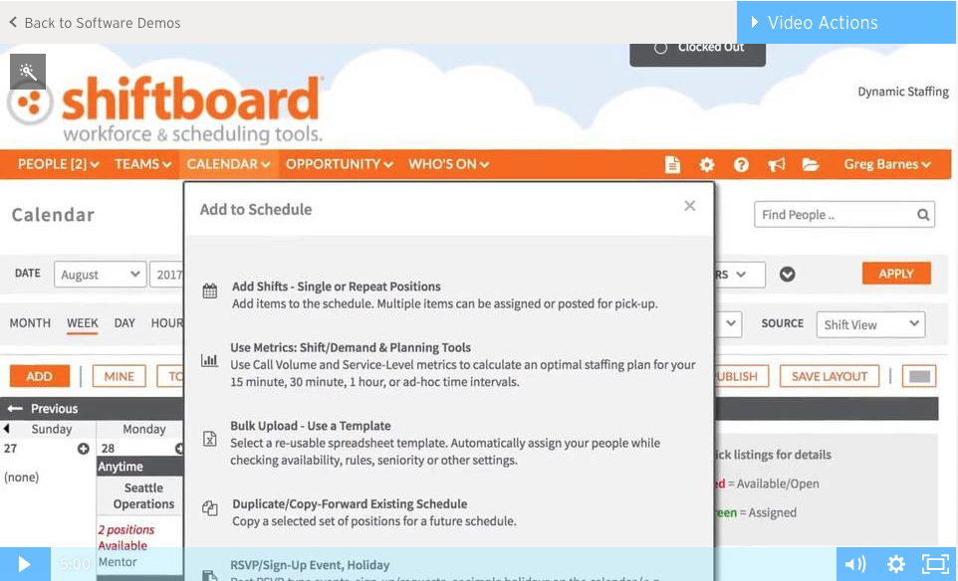The image size is (958, 581).
Task: Click the APPLY button
Action: pyautogui.click(x=896, y=274)
